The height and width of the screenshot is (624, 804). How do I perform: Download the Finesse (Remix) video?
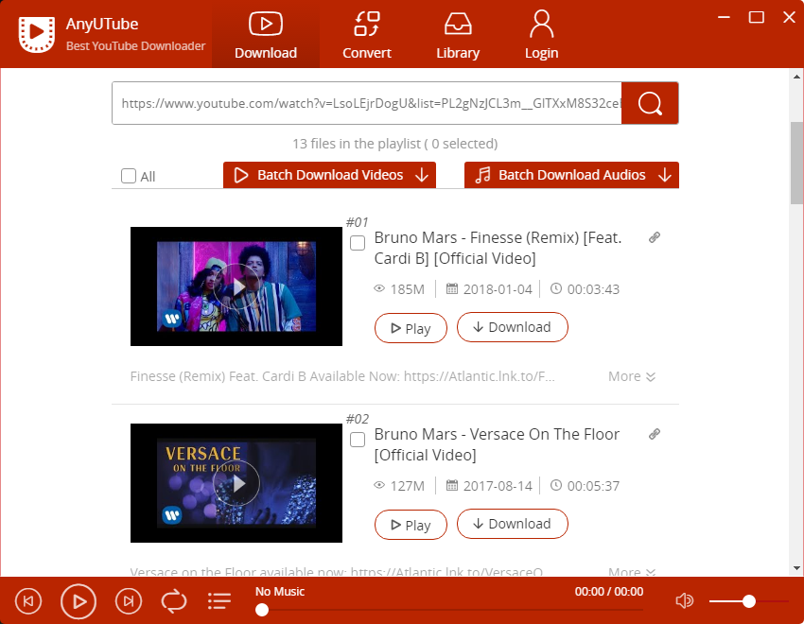point(513,327)
